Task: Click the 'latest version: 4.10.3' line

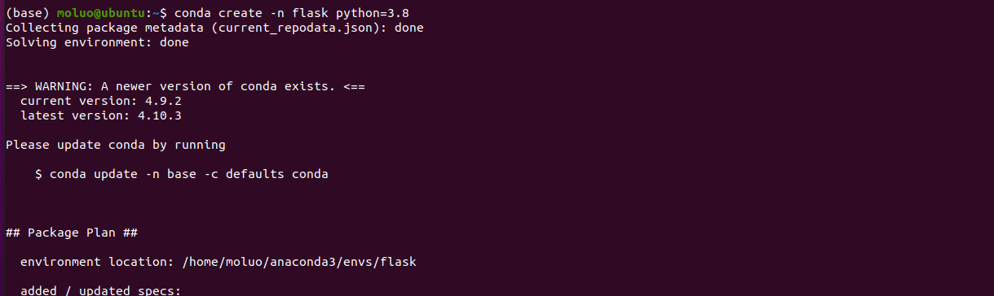Action: [100, 115]
